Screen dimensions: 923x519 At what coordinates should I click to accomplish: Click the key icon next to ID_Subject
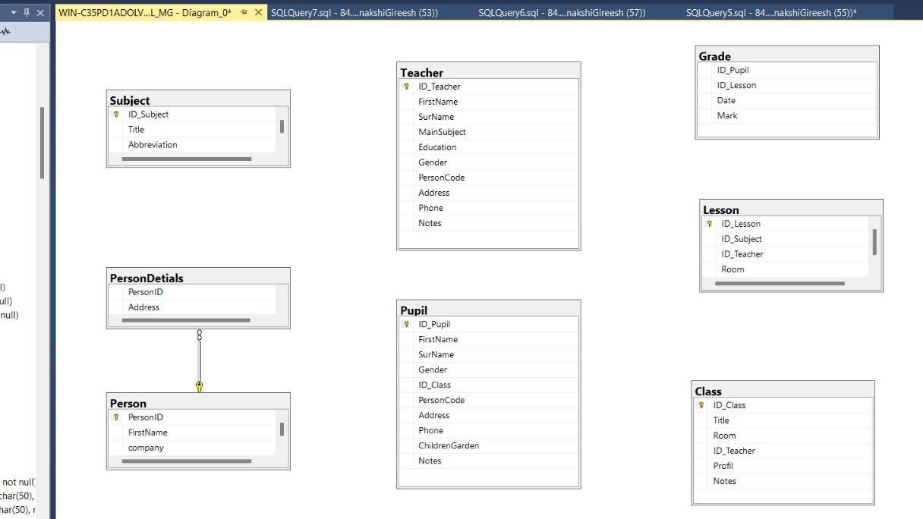118,115
